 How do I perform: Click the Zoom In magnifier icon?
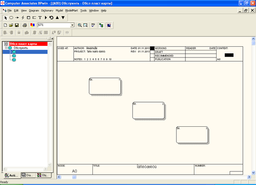coord(80,25)
